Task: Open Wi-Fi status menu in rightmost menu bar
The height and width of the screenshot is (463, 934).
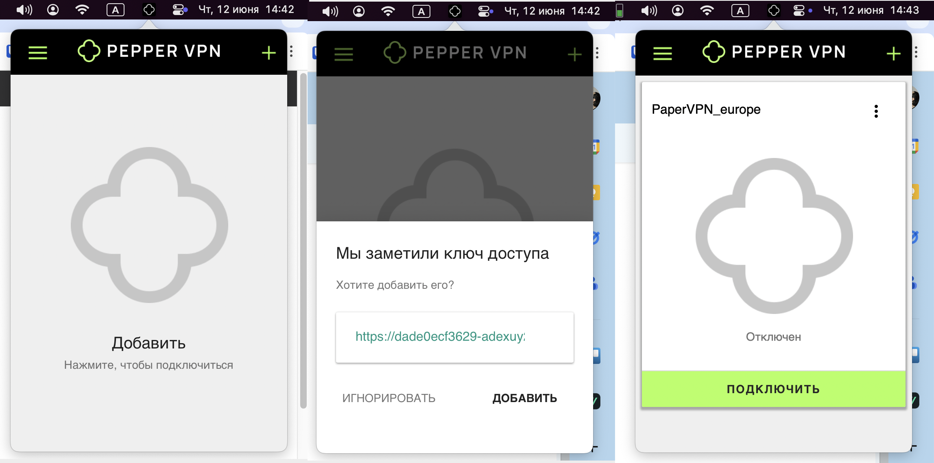Action: (x=707, y=11)
